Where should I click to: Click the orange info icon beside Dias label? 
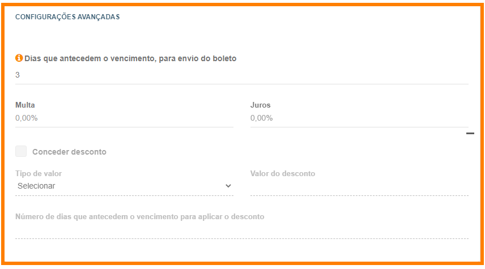(x=19, y=58)
